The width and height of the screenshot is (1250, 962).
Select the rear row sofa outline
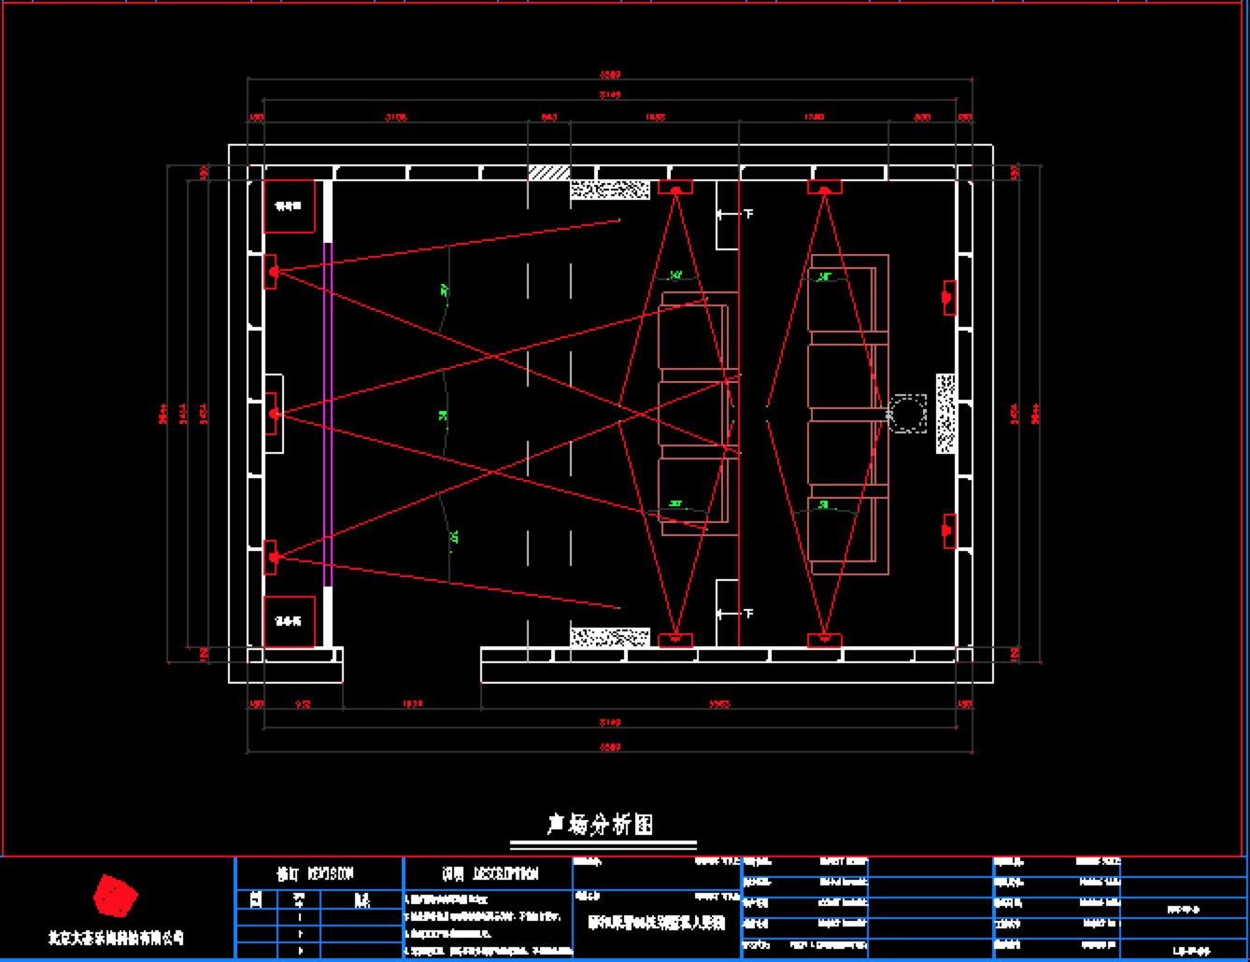point(846,414)
